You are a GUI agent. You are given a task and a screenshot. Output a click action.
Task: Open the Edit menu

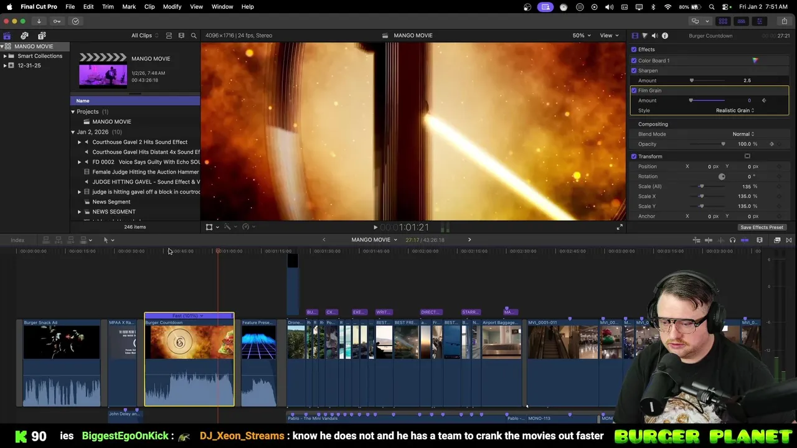tap(88, 6)
